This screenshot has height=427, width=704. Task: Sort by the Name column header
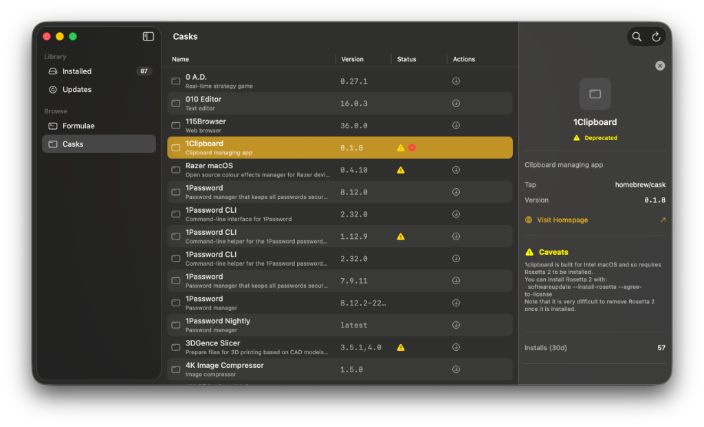tap(180, 59)
